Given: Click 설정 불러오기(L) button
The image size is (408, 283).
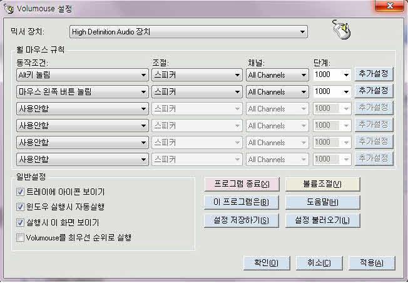Looking at the screenshot, I should pos(323,220).
